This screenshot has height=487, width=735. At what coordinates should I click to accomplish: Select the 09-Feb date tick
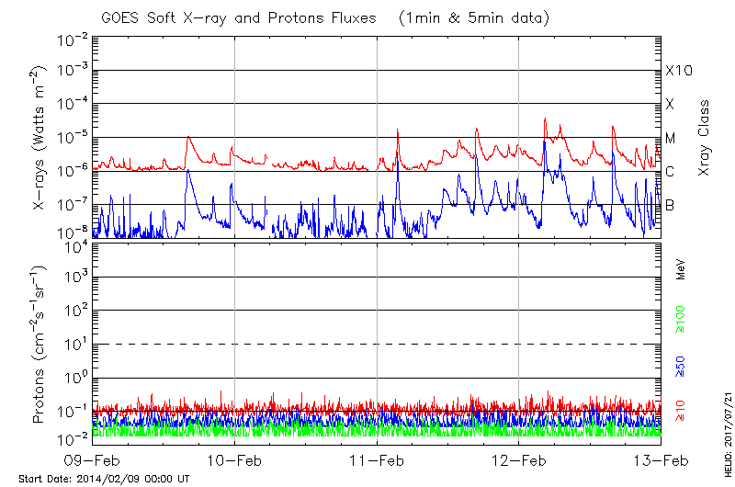point(92,459)
